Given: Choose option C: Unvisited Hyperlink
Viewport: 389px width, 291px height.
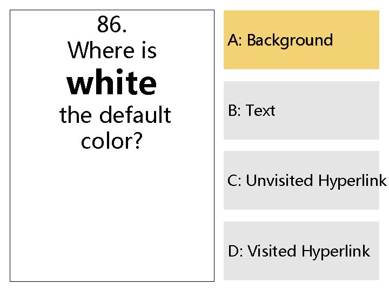Looking at the screenshot, I should click(301, 181).
